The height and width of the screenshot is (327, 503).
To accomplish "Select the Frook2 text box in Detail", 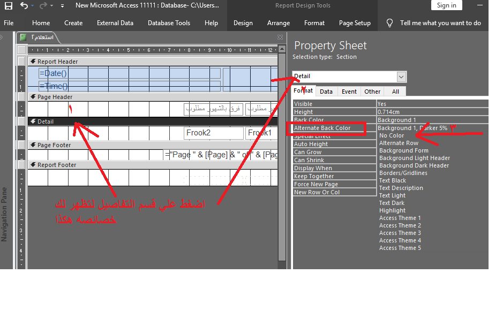I will point(214,133).
